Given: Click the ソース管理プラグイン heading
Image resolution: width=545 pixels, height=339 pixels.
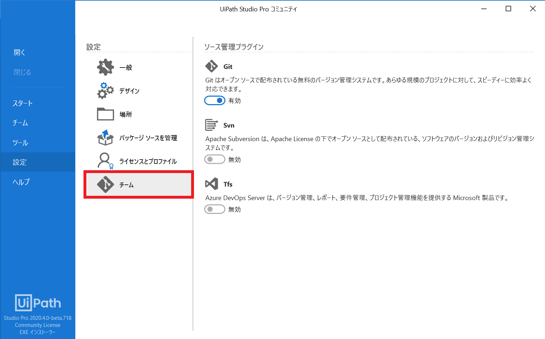Looking at the screenshot, I should point(234,47).
